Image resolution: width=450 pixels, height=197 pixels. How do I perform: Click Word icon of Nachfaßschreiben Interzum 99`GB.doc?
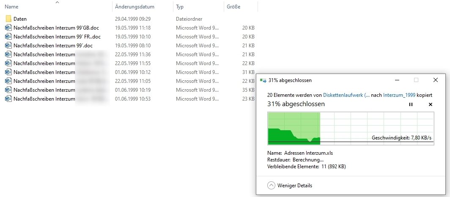8,28
